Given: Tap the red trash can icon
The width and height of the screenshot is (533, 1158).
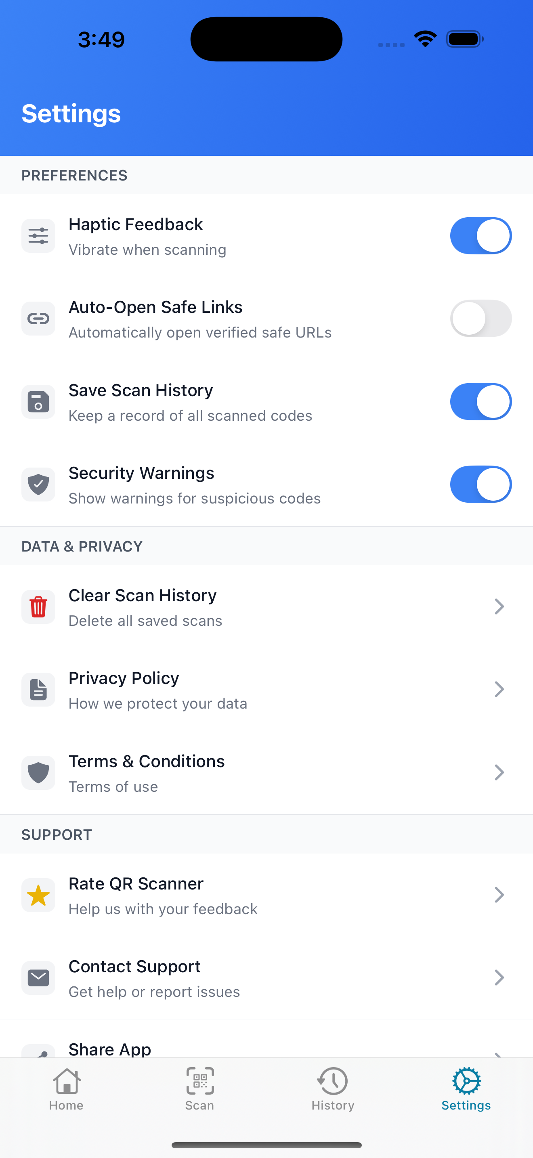Looking at the screenshot, I should tap(38, 606).
